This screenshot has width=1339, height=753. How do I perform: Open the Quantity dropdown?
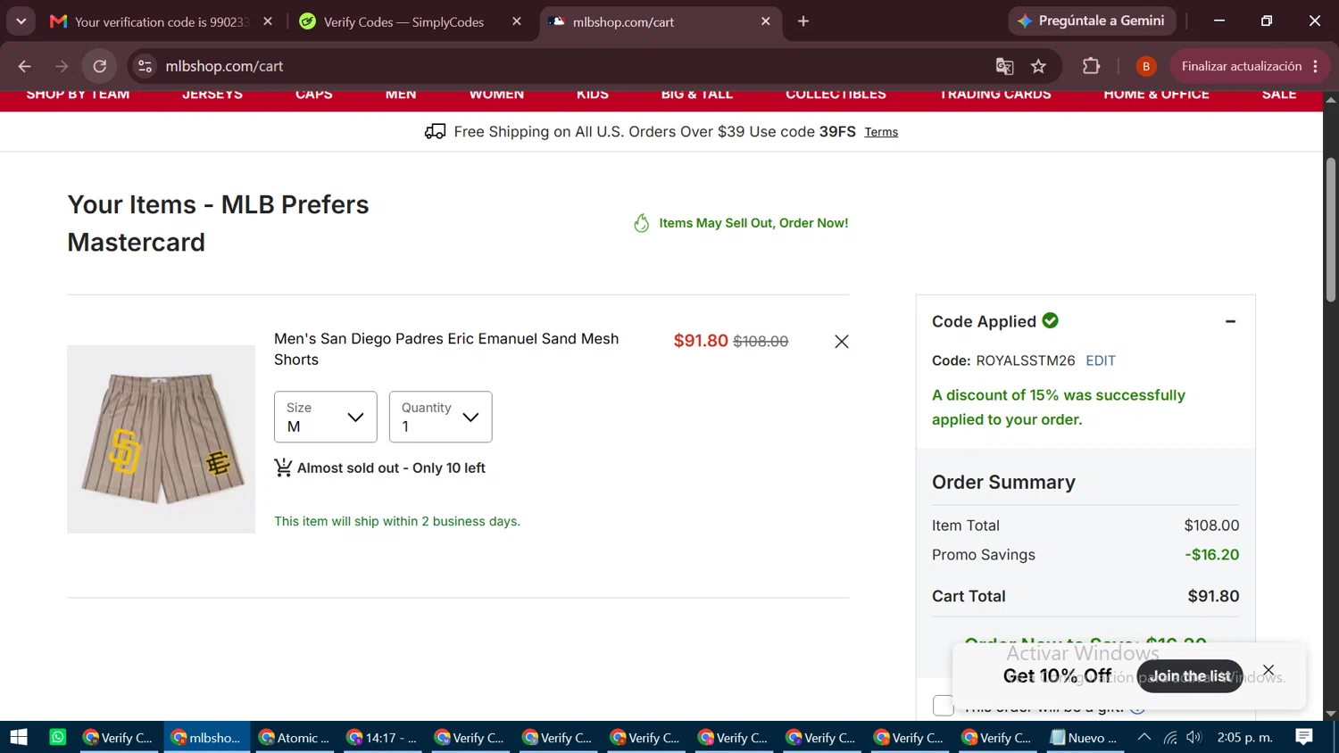click(441, 417)
